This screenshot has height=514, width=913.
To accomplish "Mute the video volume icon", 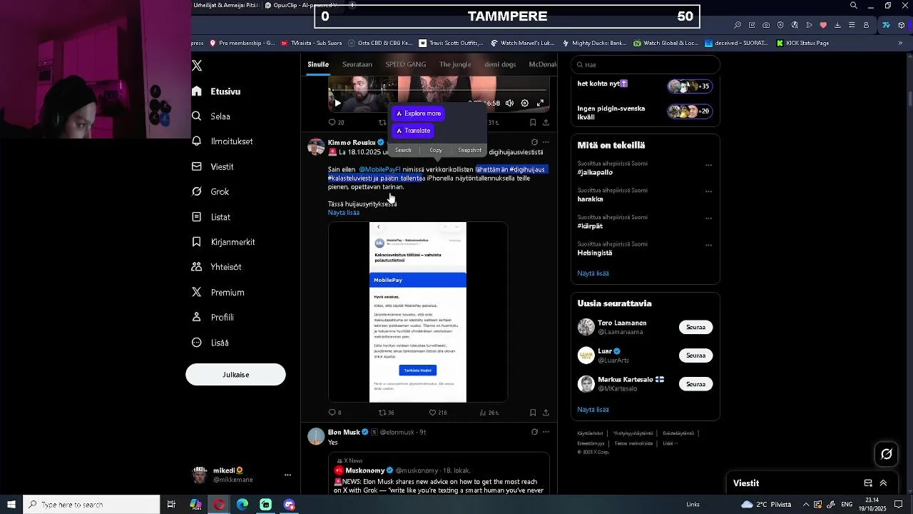I will (x=509, y=103).
